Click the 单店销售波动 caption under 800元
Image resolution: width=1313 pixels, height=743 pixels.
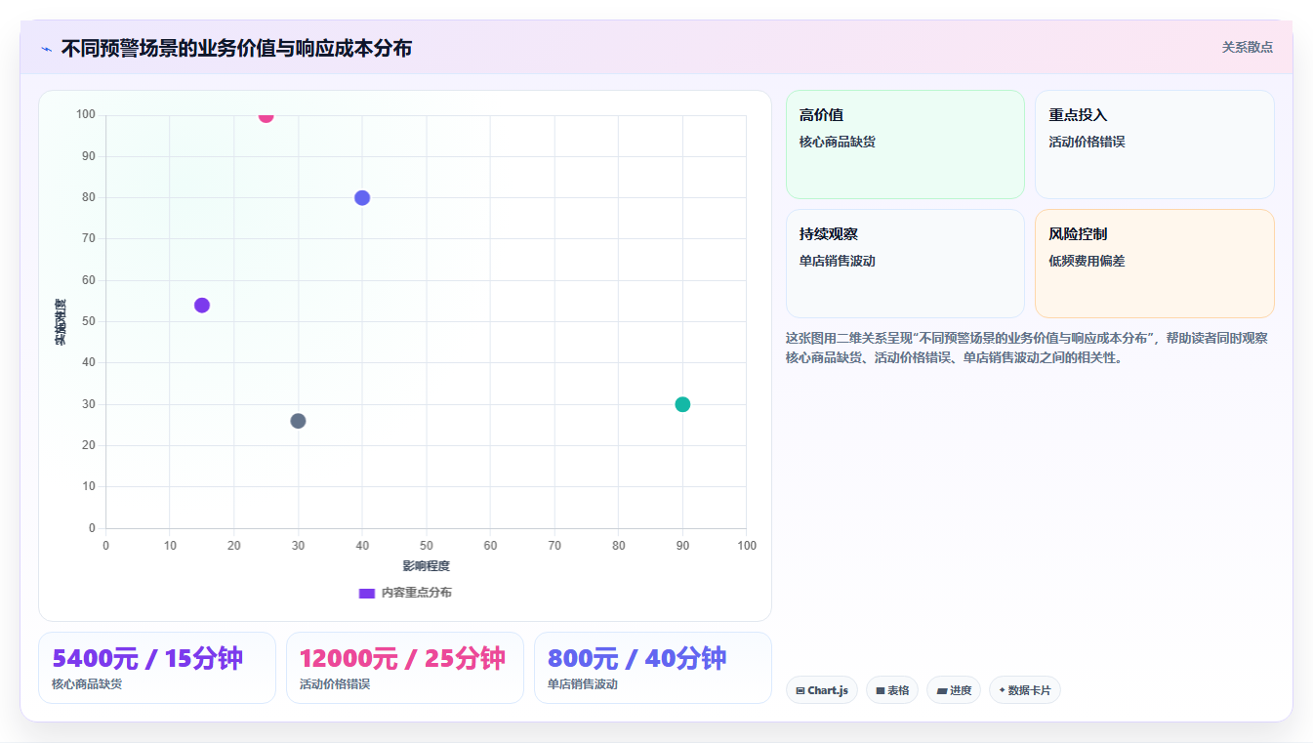(583, 684)
